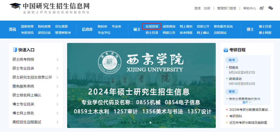
Task: Open 国家政策 under 资讯
Action: [x=27, y=27]
